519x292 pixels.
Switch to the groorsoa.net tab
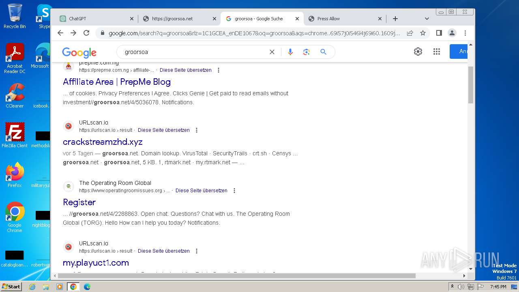click(180, 19)
